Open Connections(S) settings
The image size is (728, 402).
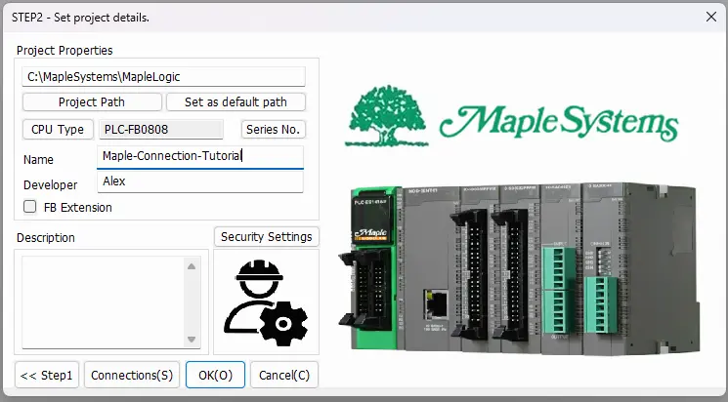coord(132,375)
